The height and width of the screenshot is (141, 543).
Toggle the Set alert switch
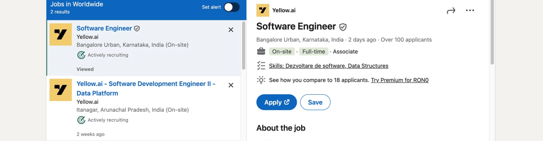tap(232, 7)
